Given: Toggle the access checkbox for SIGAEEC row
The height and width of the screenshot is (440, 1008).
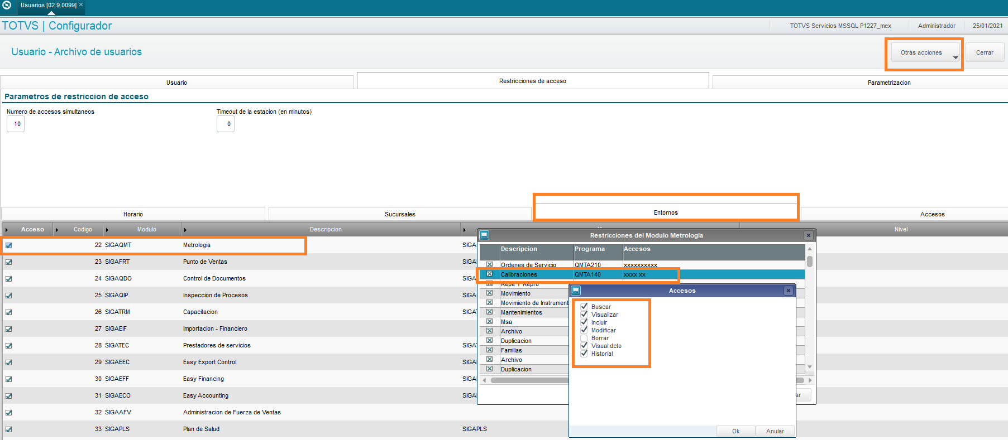Looking at the screenshot, I should pyautogui.click(x=8, y=362).
